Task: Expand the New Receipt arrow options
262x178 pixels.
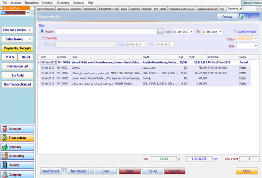Action: click(x=91, y=171)
